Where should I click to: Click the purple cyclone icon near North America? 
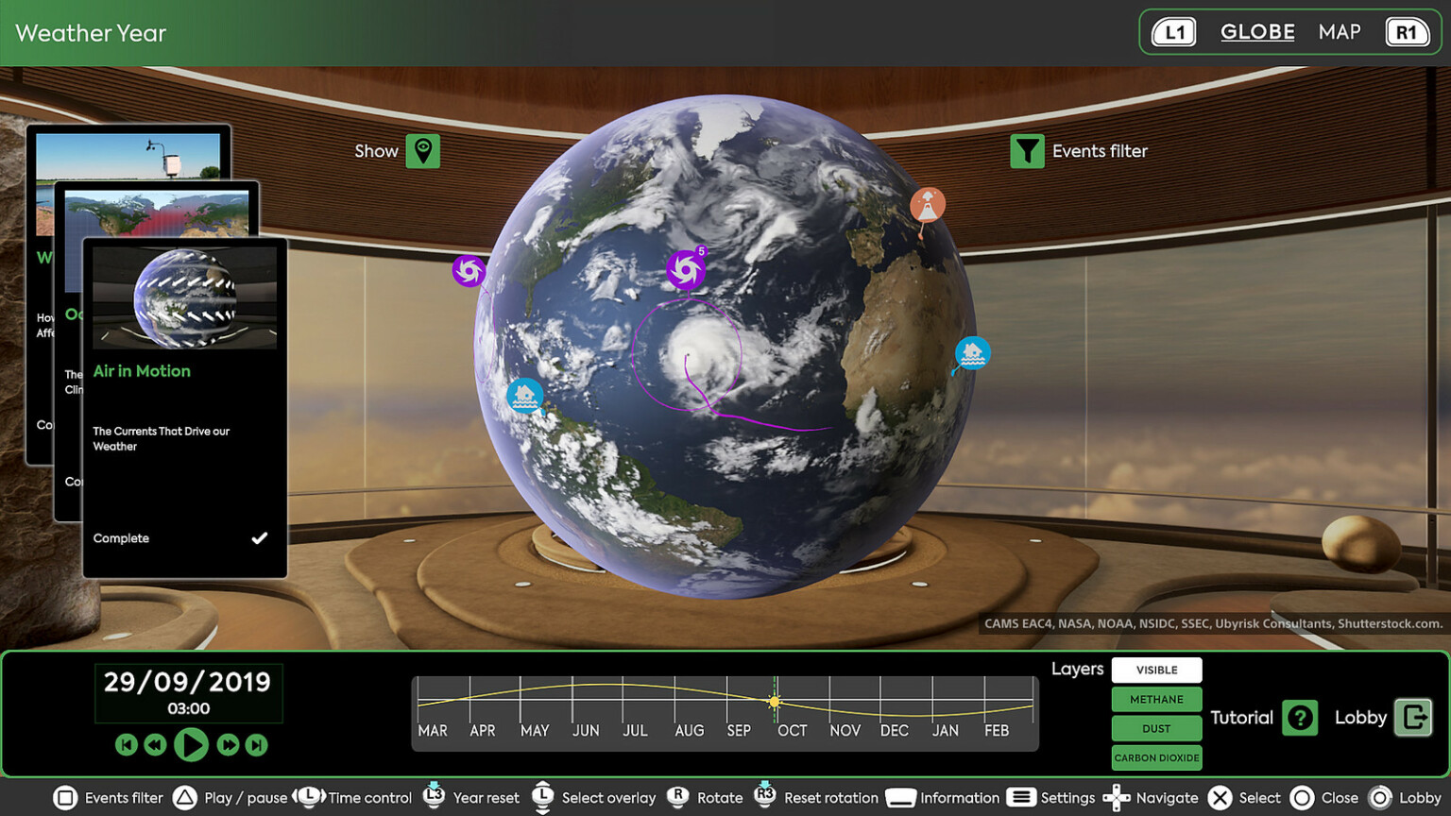tap(469, 271)
